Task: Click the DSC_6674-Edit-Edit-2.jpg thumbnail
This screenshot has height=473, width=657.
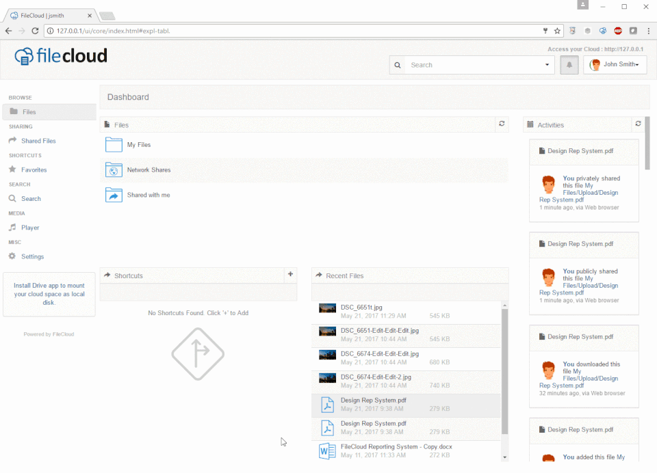Action: (x=327, y=378)
